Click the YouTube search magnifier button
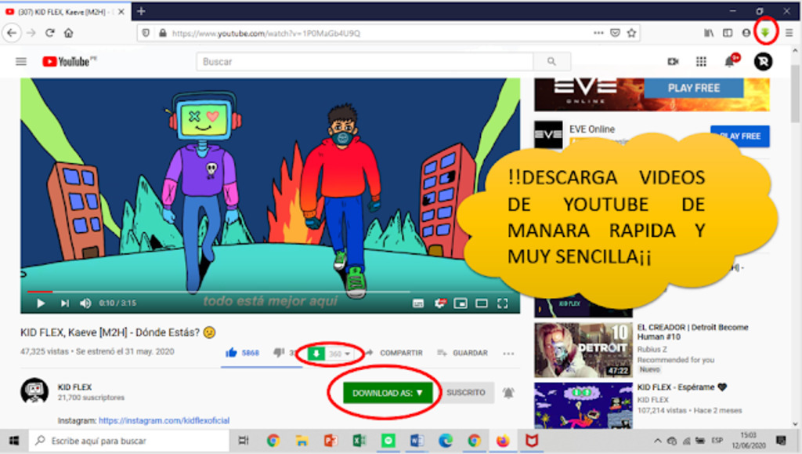 (552, 61)
